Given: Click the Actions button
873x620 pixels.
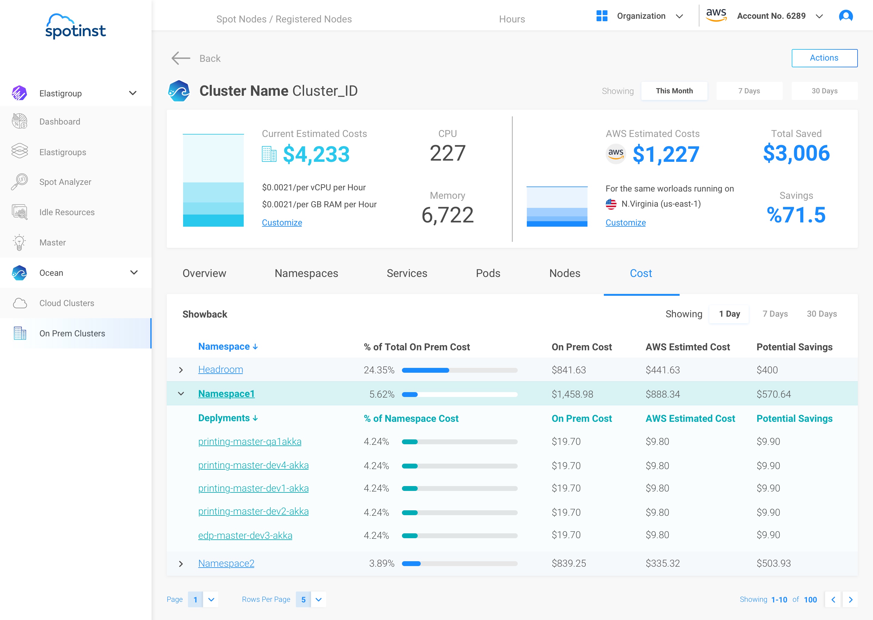Looking at the screenshot, I should coord(824,58).
